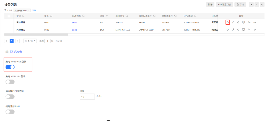Turn on the 拒绝外部PING switch
267x121 pixels.
point(10,111)
